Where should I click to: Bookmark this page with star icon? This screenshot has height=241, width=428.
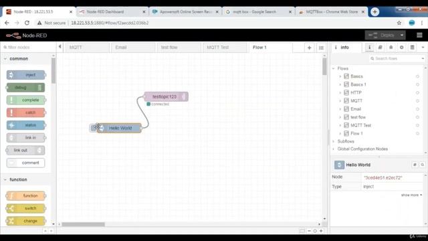399,23
